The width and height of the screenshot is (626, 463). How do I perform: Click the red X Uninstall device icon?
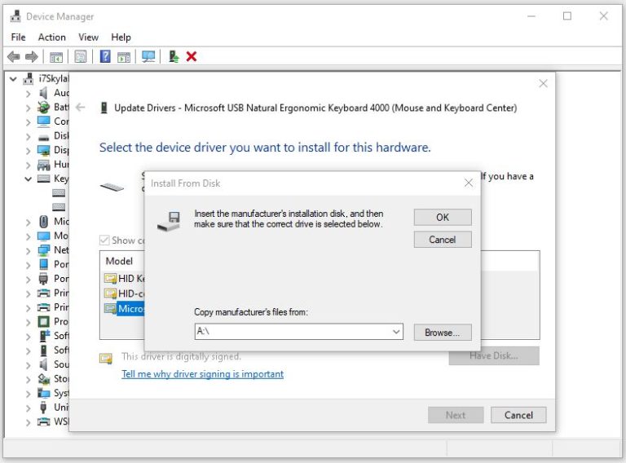click(192, 57)
